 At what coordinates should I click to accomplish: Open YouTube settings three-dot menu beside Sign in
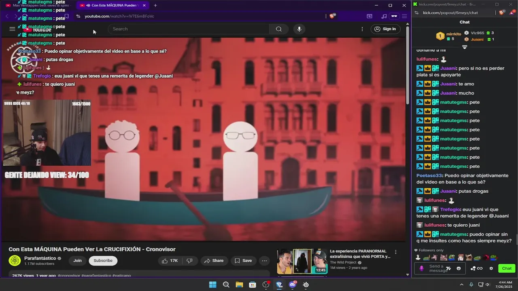[x=362, y=29]
